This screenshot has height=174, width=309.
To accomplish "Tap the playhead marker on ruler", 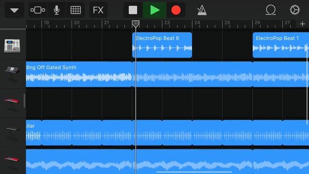I will [x=136, y=24].
